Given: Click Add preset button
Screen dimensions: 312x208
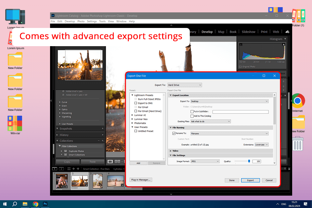Looking at the screenshot, I should pyautogui.click(x=138, y=163).
